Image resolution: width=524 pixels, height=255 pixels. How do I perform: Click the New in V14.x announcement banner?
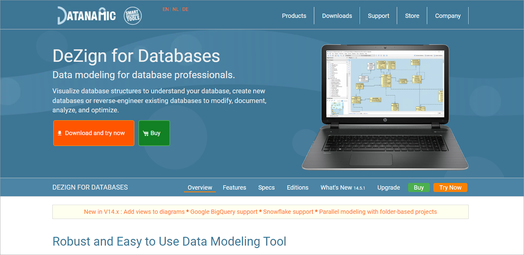coord(260,212)
